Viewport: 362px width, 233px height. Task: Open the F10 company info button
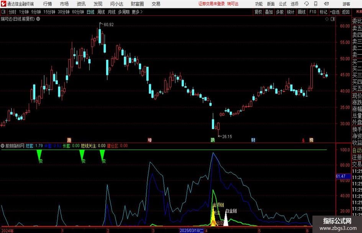pos(313,12)
